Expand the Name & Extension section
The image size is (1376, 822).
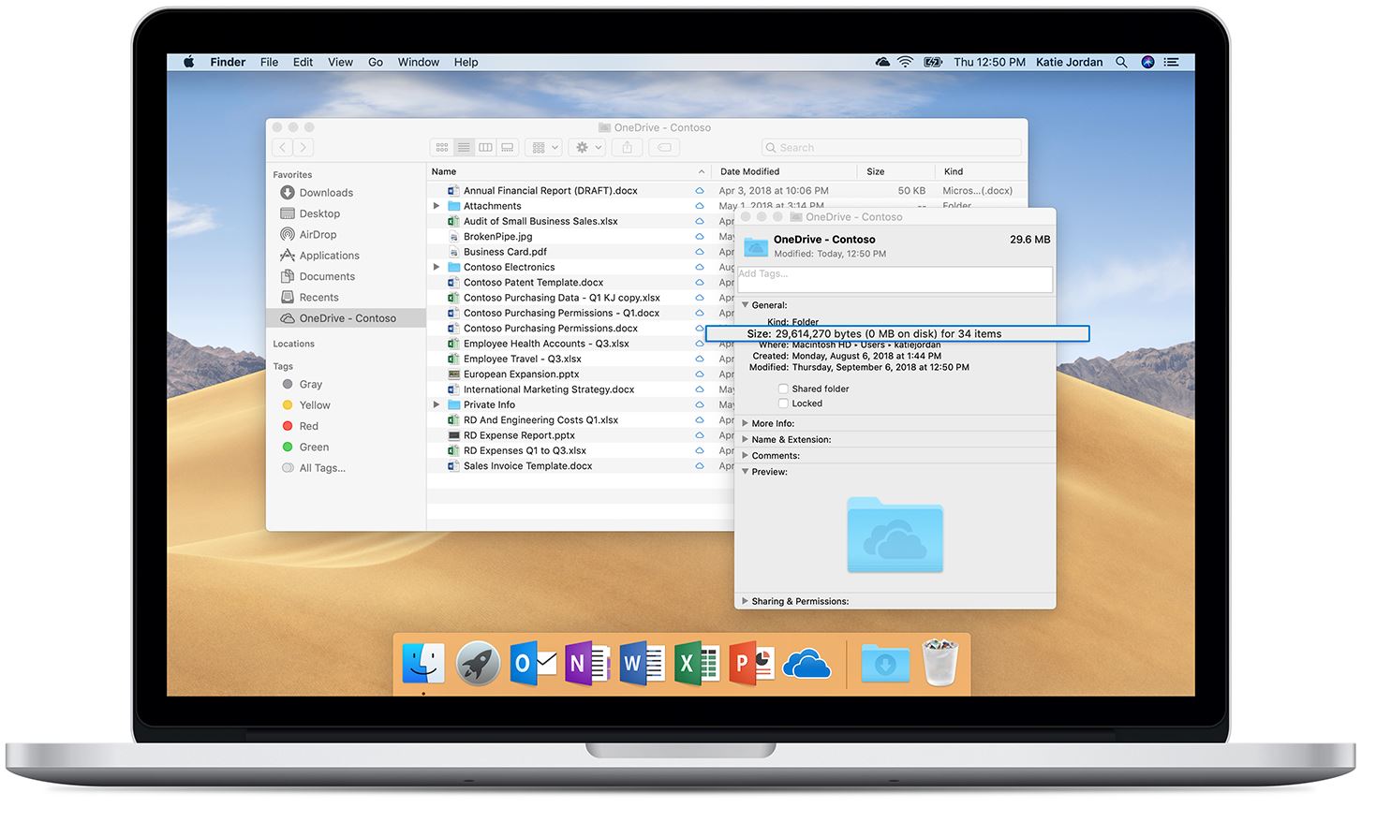click(746, 439)
